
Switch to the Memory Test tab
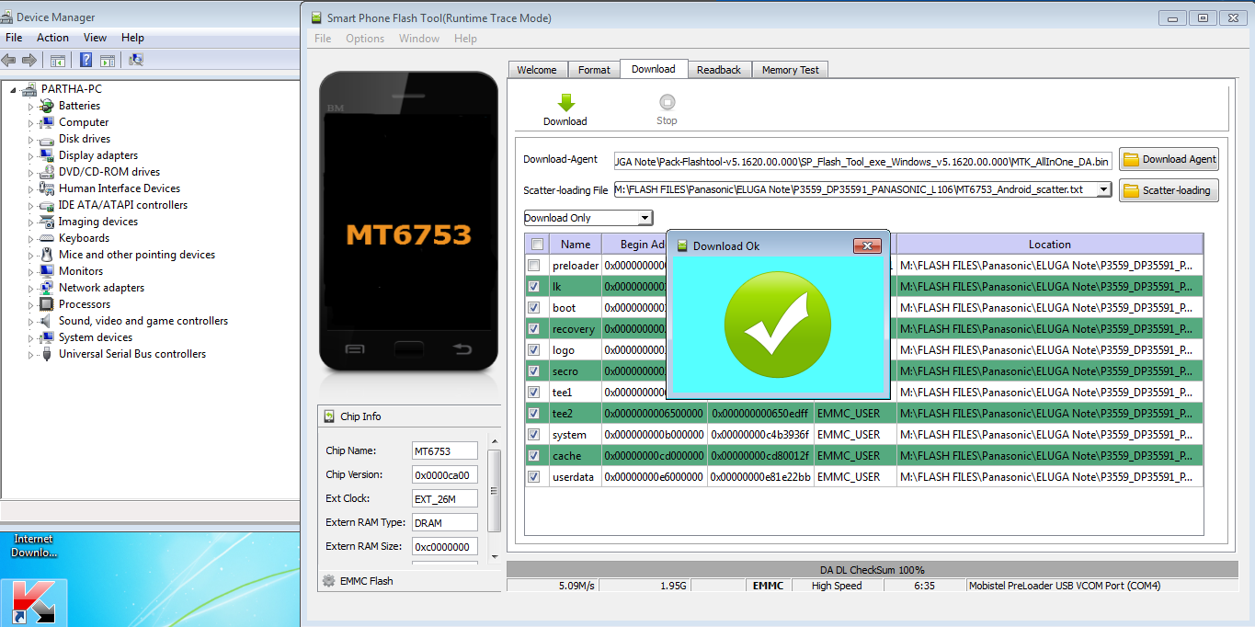click(x=791, y=70)
